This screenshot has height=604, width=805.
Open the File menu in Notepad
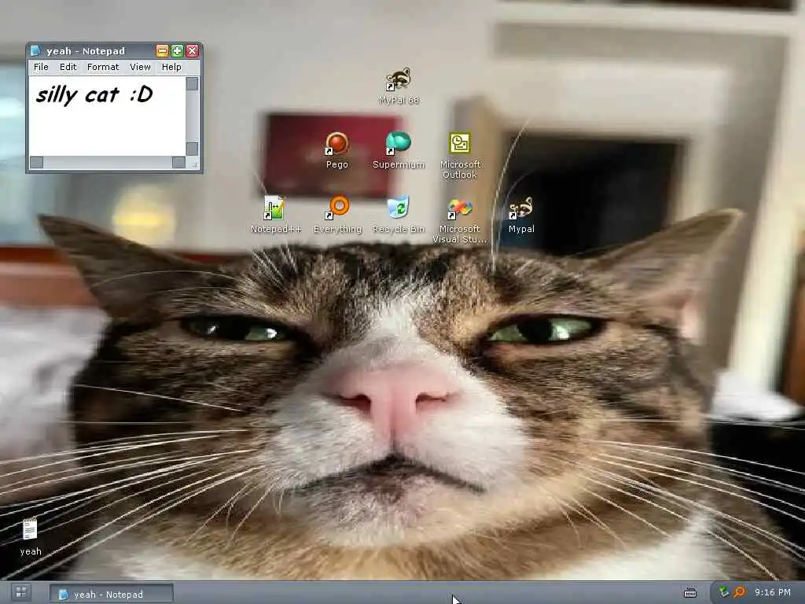click(x=41, y=67)
